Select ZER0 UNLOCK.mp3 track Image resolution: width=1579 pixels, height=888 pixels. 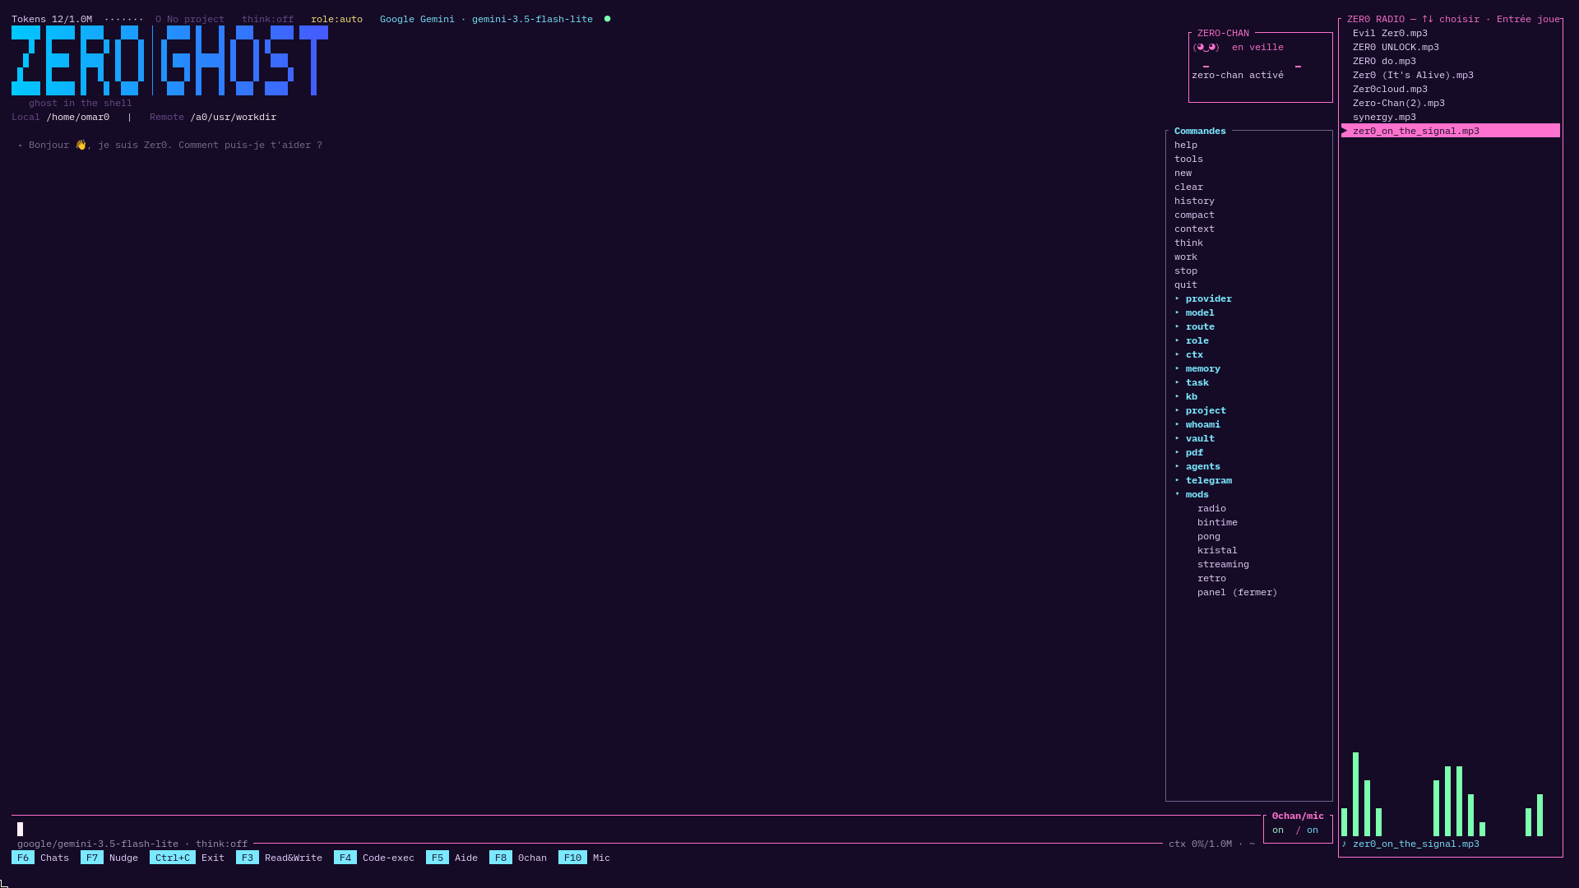coord(1396,47)
